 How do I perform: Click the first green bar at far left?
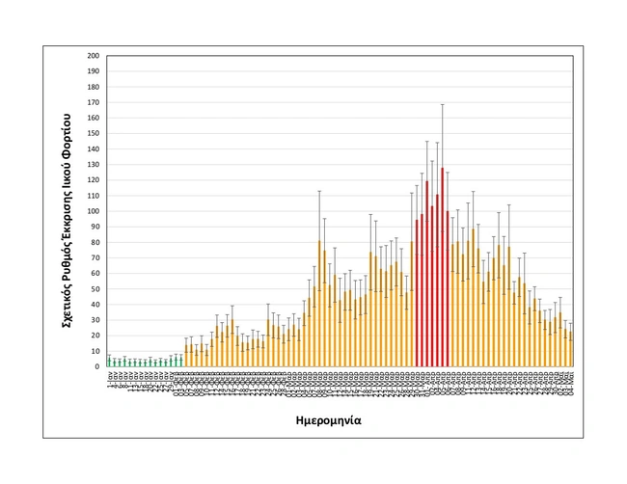click(x=109, y=363)
